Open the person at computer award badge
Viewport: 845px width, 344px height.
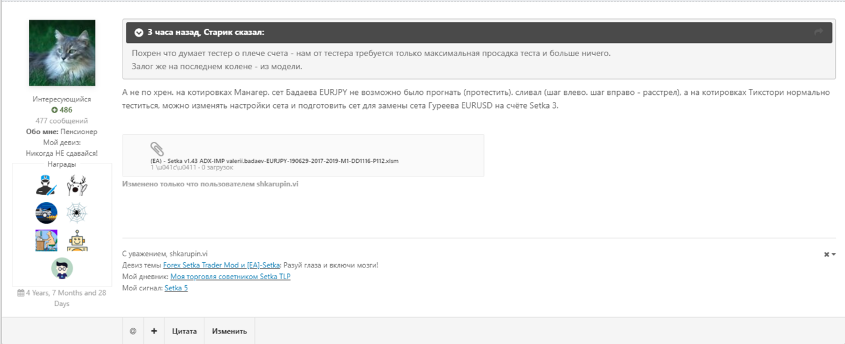pos(46,240)
